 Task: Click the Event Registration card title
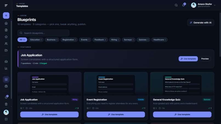click(x=97, y=100)
